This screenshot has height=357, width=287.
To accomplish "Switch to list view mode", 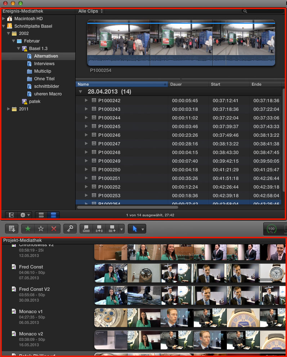I will (53, 215).
